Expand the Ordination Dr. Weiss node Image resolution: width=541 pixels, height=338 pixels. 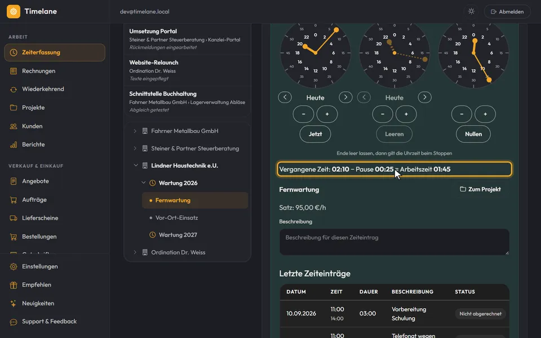pyautogui.click(x=135, y=252)
